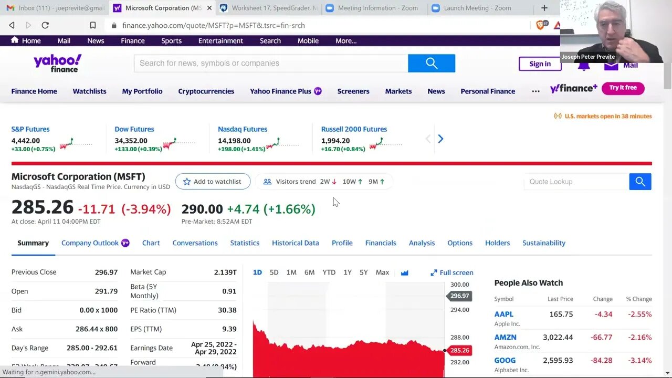The width and height of the screenshot is (672, 378).
Task: Select 1Y chart range
Action: [348, 272]
